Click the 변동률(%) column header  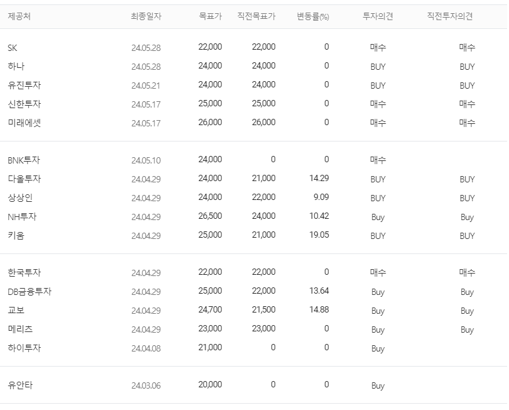(313, 16)
